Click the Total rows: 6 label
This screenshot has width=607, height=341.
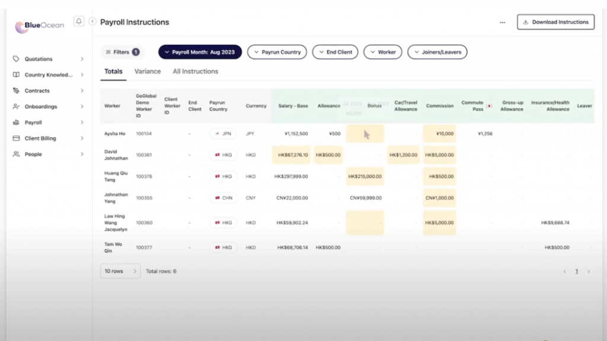point(161,271)
